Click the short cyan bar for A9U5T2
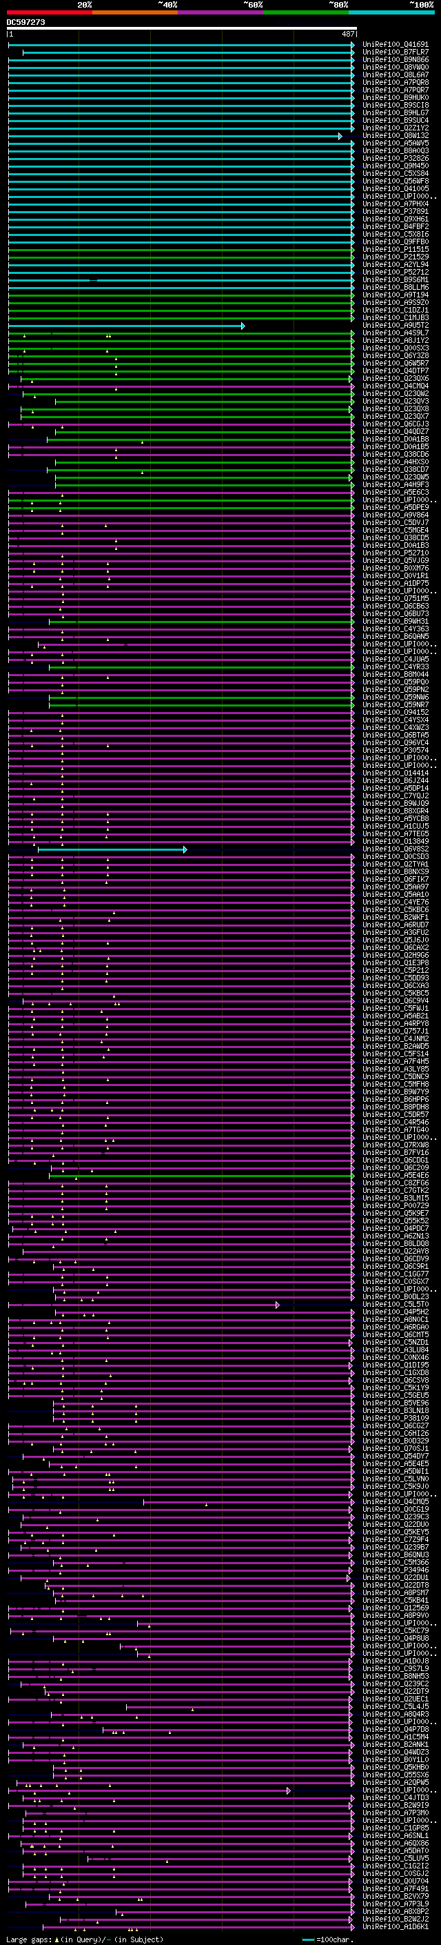441x1945 pixels. click(127, 326)
